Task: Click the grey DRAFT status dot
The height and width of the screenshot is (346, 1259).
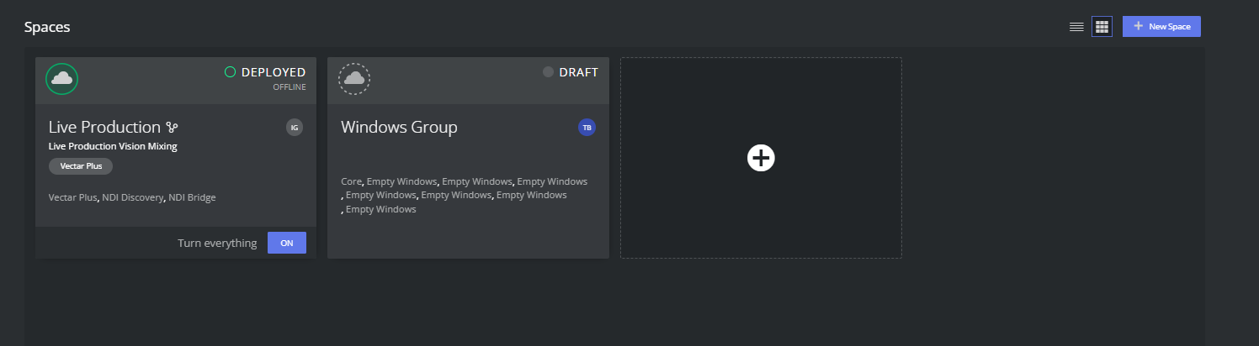Action: (x=549, y=72)
